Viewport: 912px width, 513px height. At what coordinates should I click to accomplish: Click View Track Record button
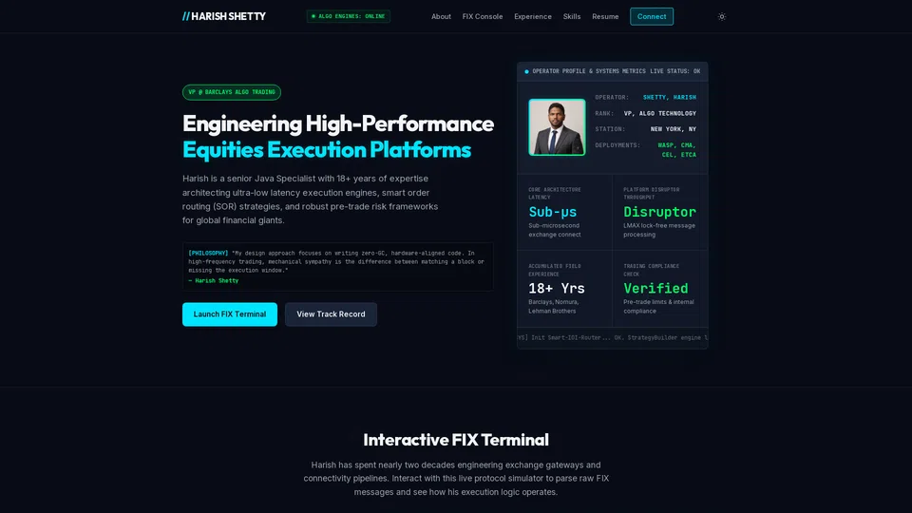tap(331, 314)
